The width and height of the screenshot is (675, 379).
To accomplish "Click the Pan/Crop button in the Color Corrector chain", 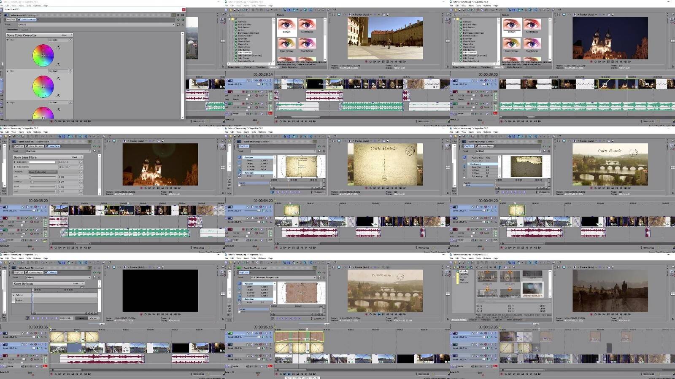I will (x=11, y=19).
